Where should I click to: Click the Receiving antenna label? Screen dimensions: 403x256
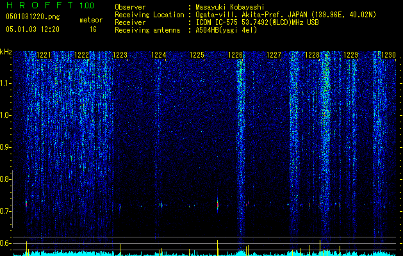pyautogui.click(x=147, y=30)
